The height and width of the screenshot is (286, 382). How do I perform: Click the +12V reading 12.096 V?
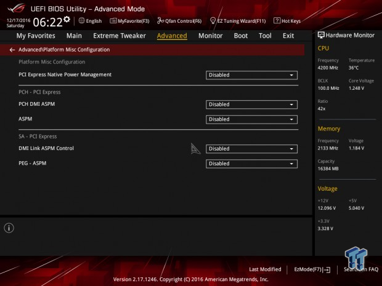click(x=327, y=208)
